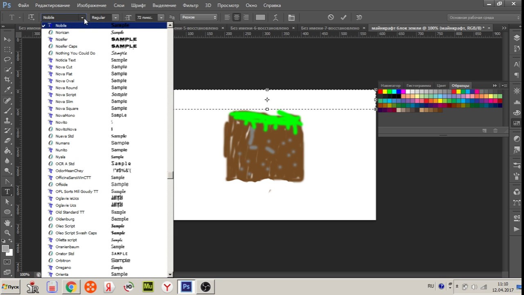This screenshot has height=295, width=524.
Task: Open the Фильтр menu
Action: click(x=190, y=5)
